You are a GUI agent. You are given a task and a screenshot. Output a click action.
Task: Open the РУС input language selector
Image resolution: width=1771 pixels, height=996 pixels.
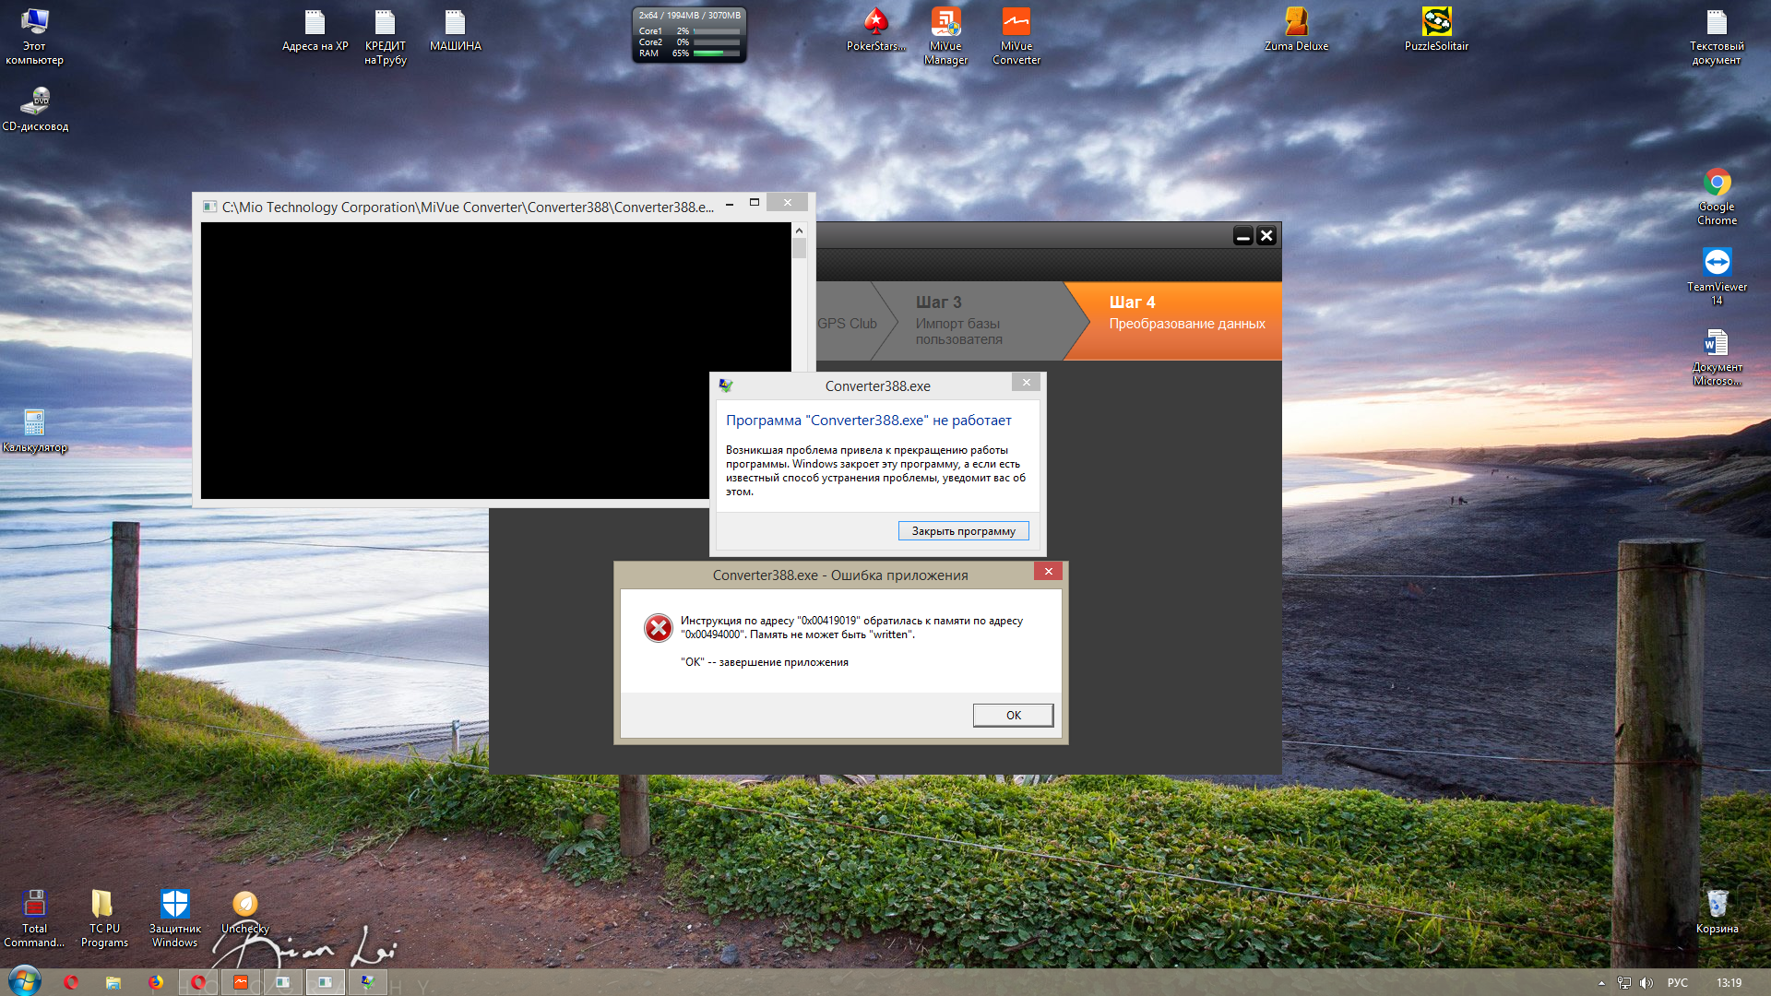coord(1677,983)
